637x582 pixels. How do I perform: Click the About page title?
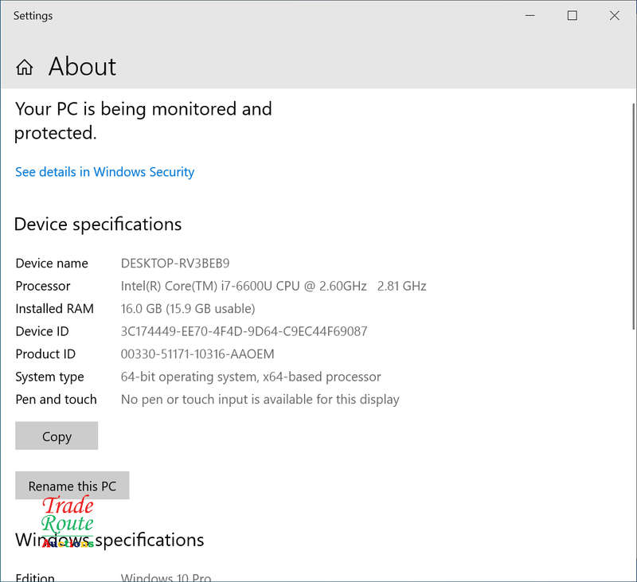click(x=82, y=67)
